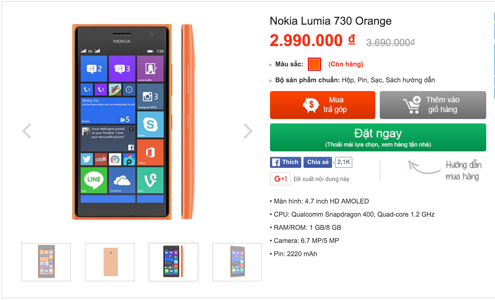Image resolution: width=495 pixels, height=300 pixels.
Task: Select the orange color swatch
Action: (314, 64)
